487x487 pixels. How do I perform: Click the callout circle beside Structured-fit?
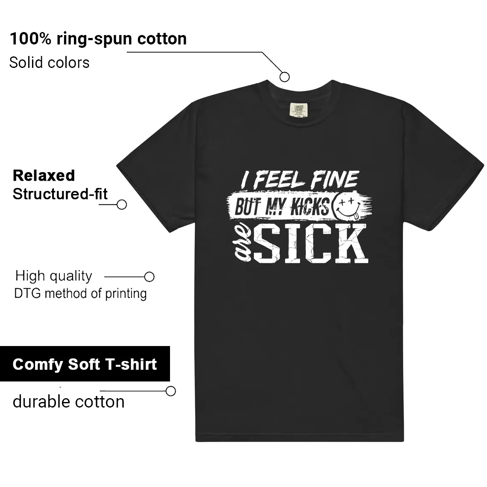pyautogui.click(x=121, y=204)
